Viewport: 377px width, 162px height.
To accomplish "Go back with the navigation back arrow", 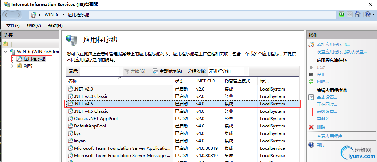I will 7,15.
